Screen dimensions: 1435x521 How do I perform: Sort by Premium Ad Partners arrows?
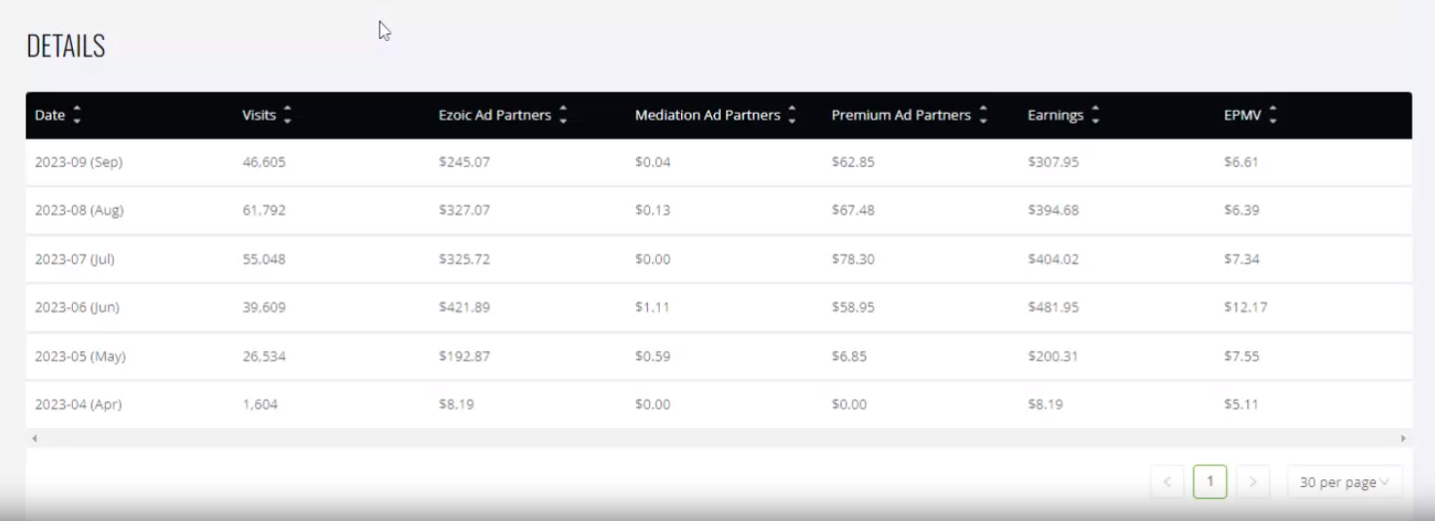983,116
